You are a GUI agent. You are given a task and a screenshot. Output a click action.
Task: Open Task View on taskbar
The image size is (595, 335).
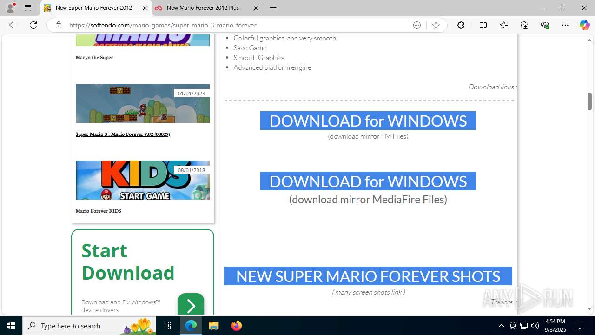tap(167, 326)
